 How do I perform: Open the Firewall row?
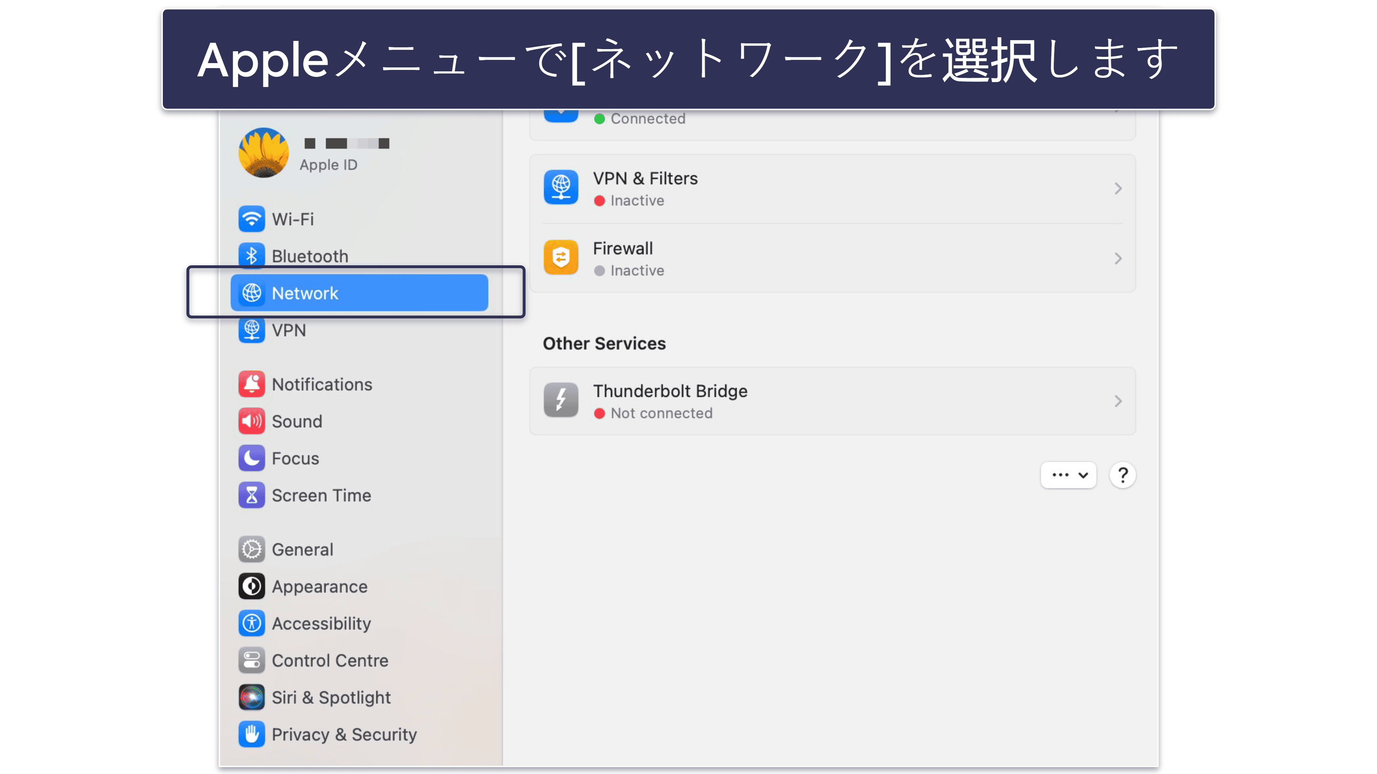[x=832, y=258]
